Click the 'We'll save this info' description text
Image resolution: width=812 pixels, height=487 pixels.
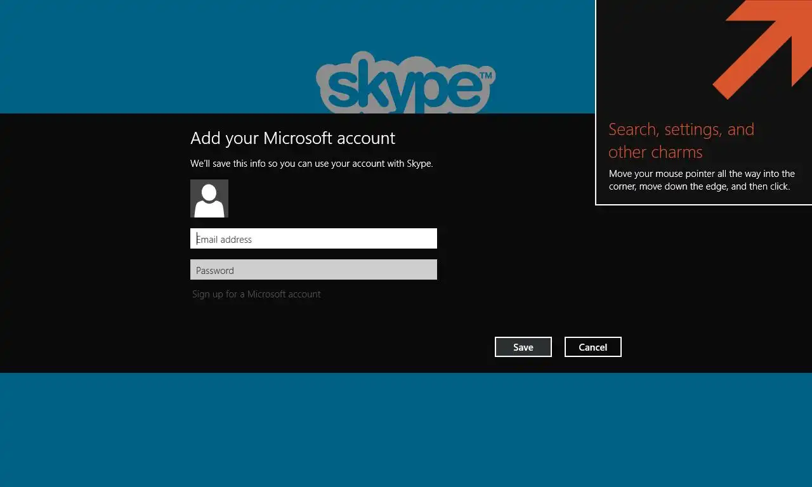tap(311, 164)
